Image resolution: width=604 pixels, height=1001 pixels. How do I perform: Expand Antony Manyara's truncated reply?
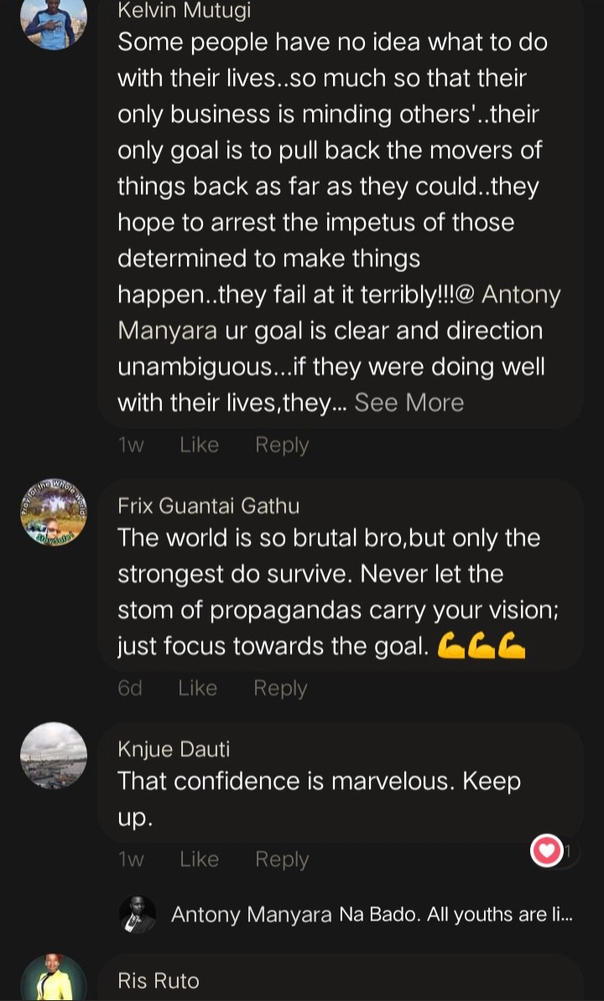[x=372, y=915]
